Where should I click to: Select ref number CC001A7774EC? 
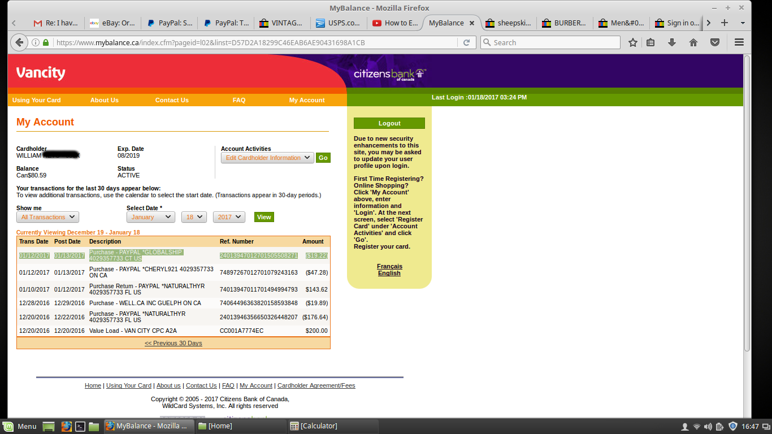pyautogui.click(x=241, y=331)
